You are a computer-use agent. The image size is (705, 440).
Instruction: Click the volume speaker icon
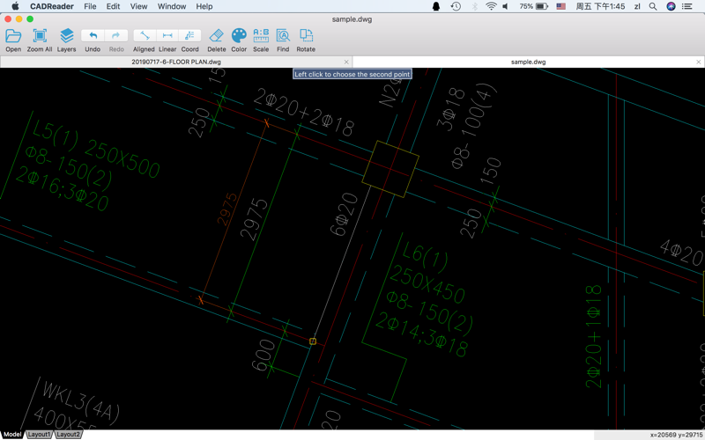(x=505, y=6)
